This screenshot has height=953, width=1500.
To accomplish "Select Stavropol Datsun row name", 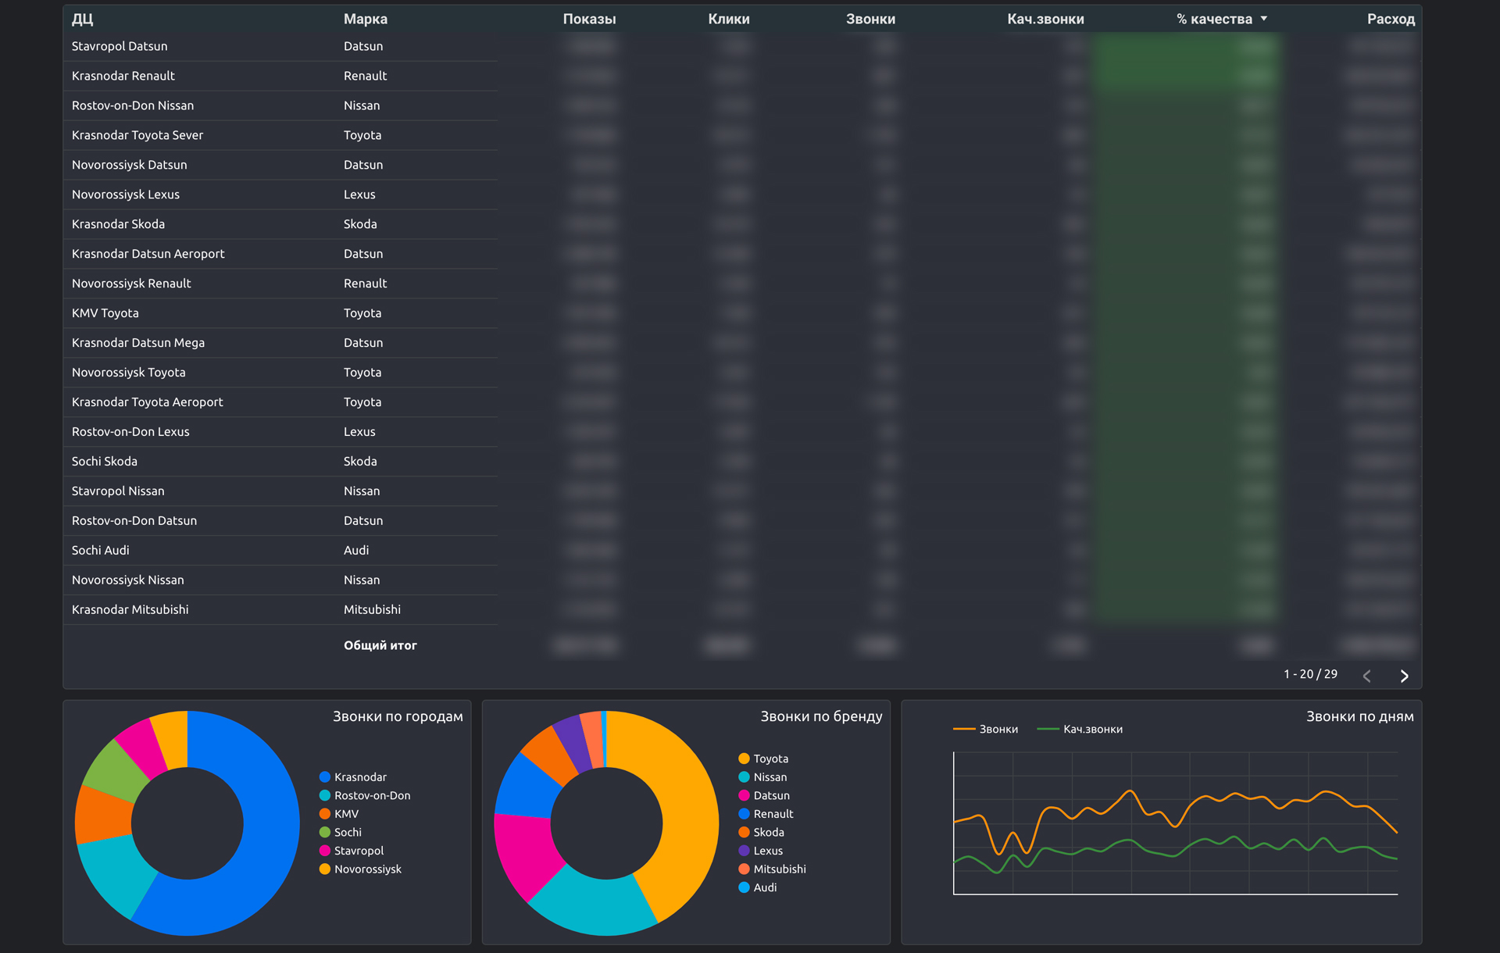I will pyautogui.click(x=120, y=46).
